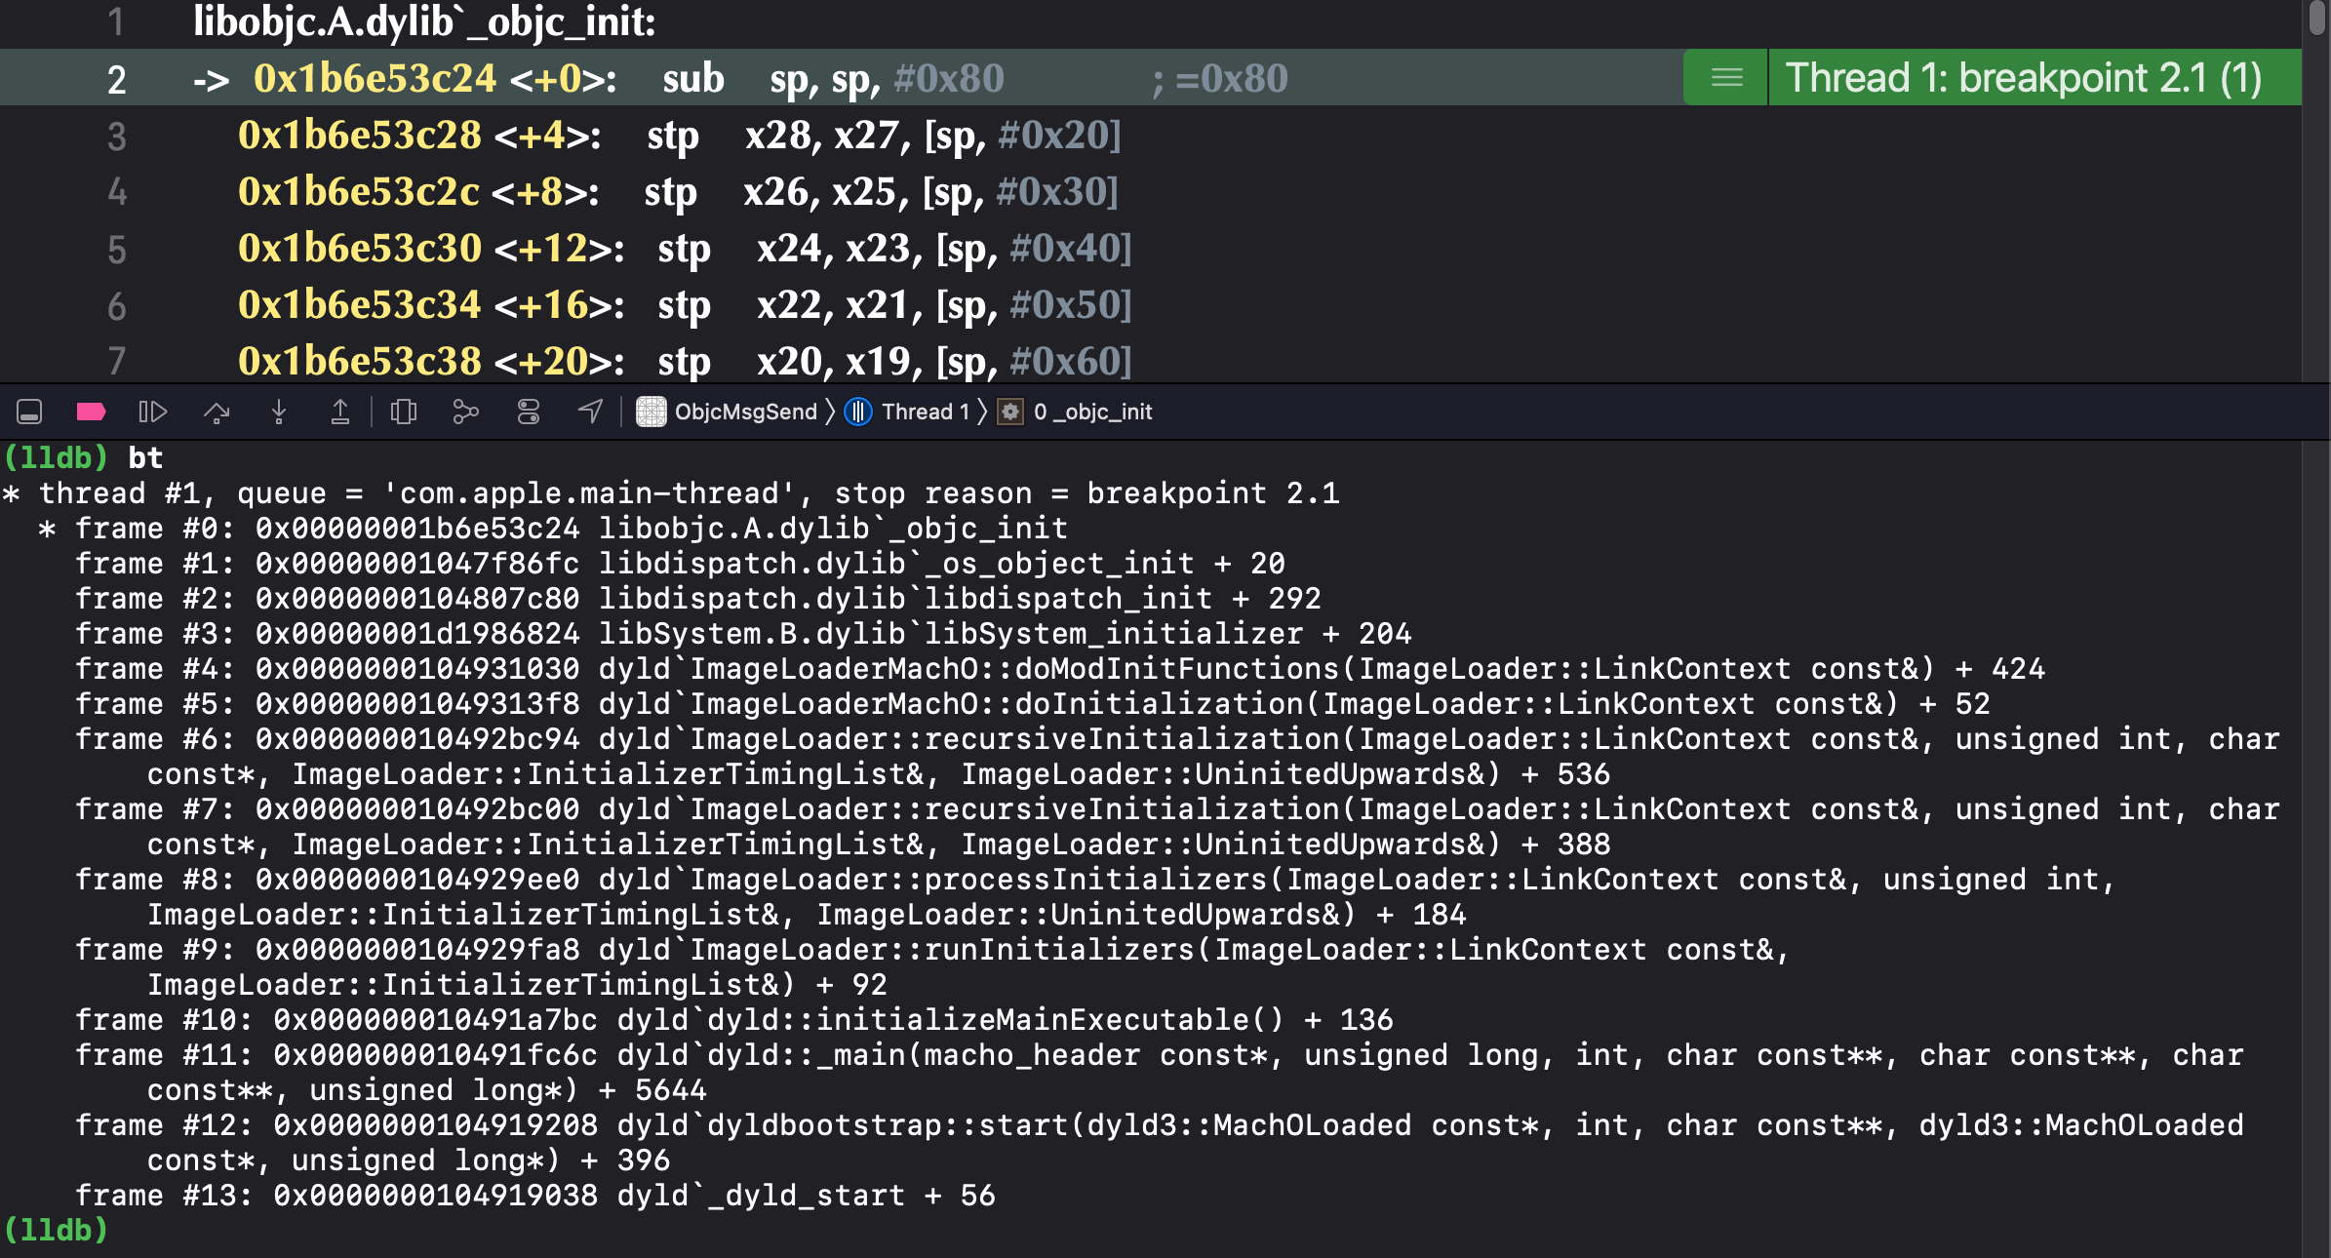Continue program execution
The height and width of the screenshot is (1258, 2331).
pos(153,412)
